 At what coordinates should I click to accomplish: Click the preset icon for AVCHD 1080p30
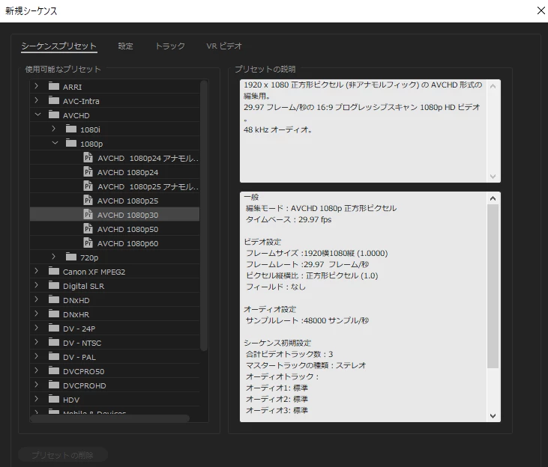(88, 215)
